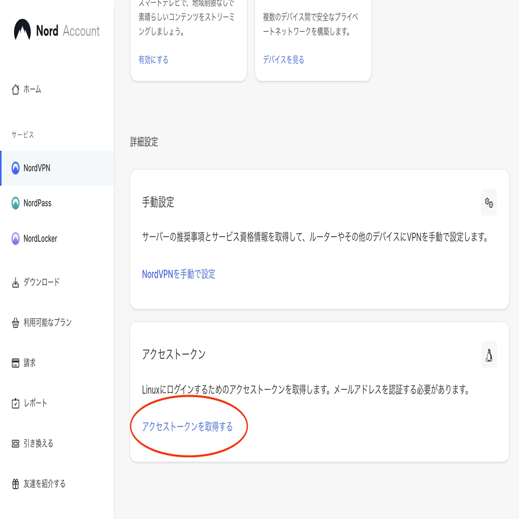The width and height of the screenshot is (519, 519).
Task: Click アクセストークンを取得する link
Action: [187, 426]
